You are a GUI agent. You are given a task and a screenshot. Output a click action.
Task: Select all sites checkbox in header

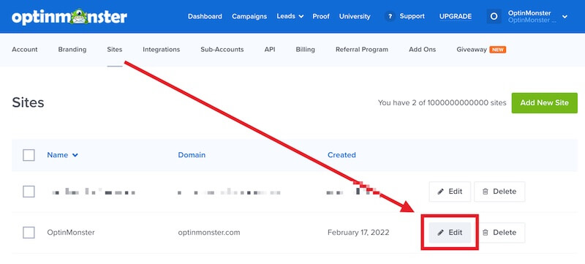point(29,155)
